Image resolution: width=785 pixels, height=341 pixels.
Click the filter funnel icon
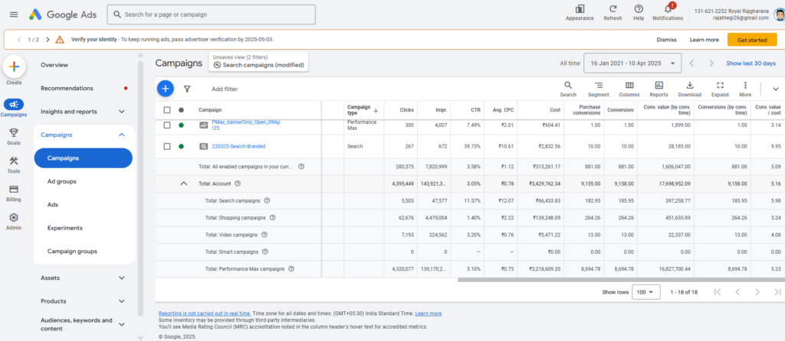click(187, 89)
